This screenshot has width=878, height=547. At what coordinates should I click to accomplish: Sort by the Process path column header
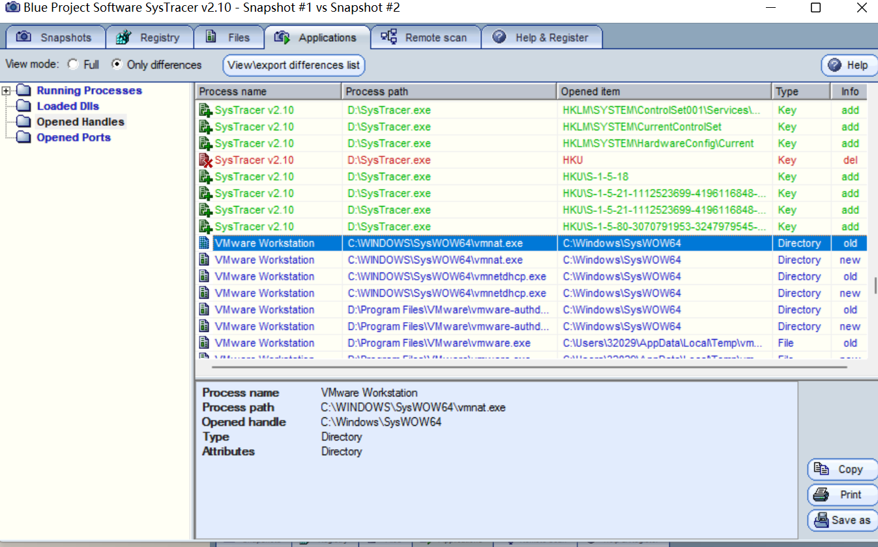coord(449,91)
